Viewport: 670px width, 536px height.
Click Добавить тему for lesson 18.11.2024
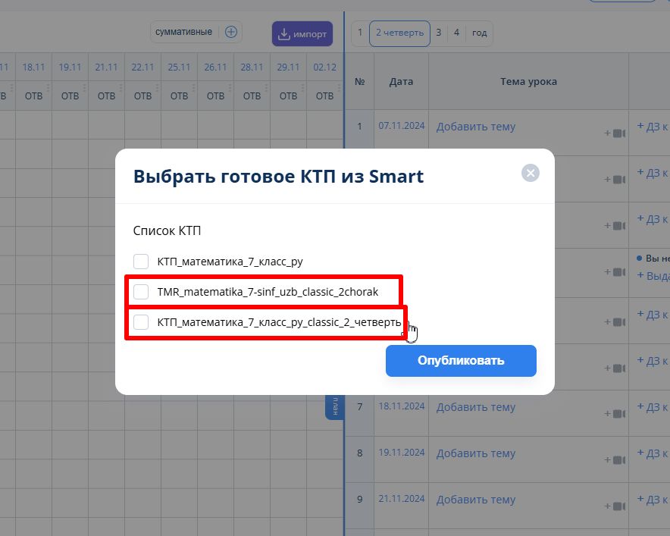pyautogui.click(x=475, y=407)
